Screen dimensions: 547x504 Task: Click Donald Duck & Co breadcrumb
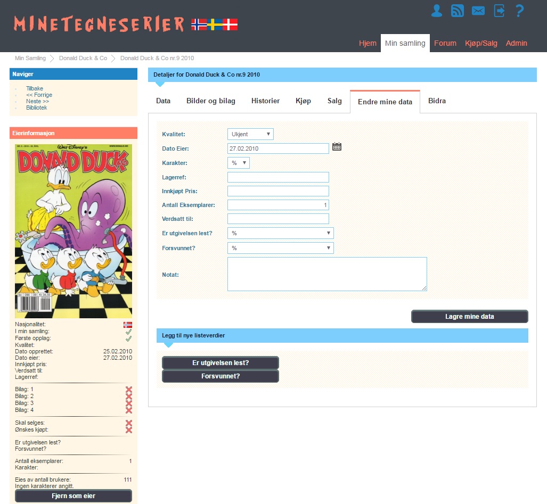pos(83,58)
